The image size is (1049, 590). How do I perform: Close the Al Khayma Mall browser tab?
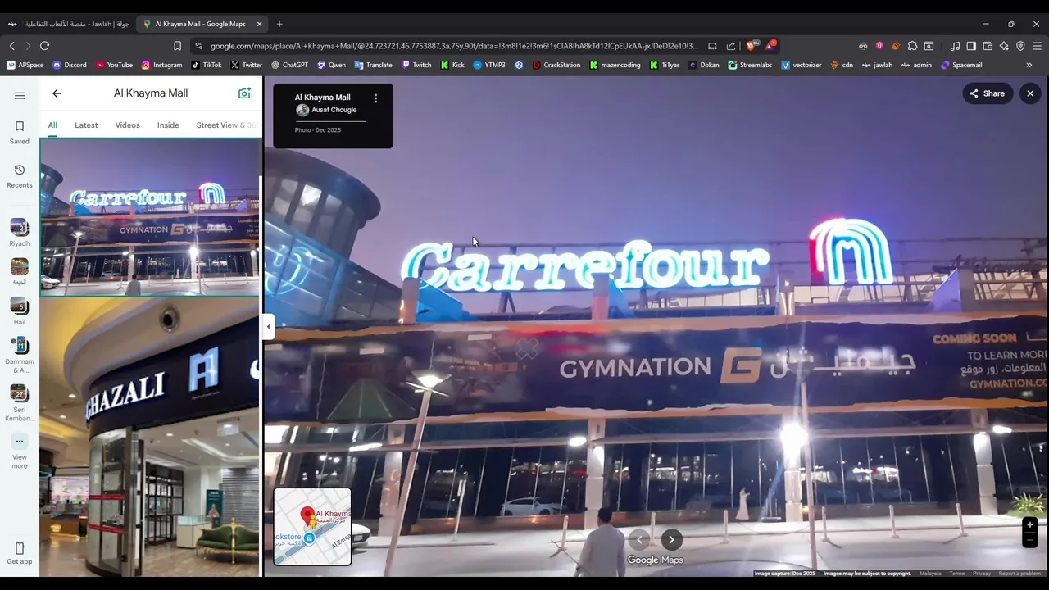260,24
